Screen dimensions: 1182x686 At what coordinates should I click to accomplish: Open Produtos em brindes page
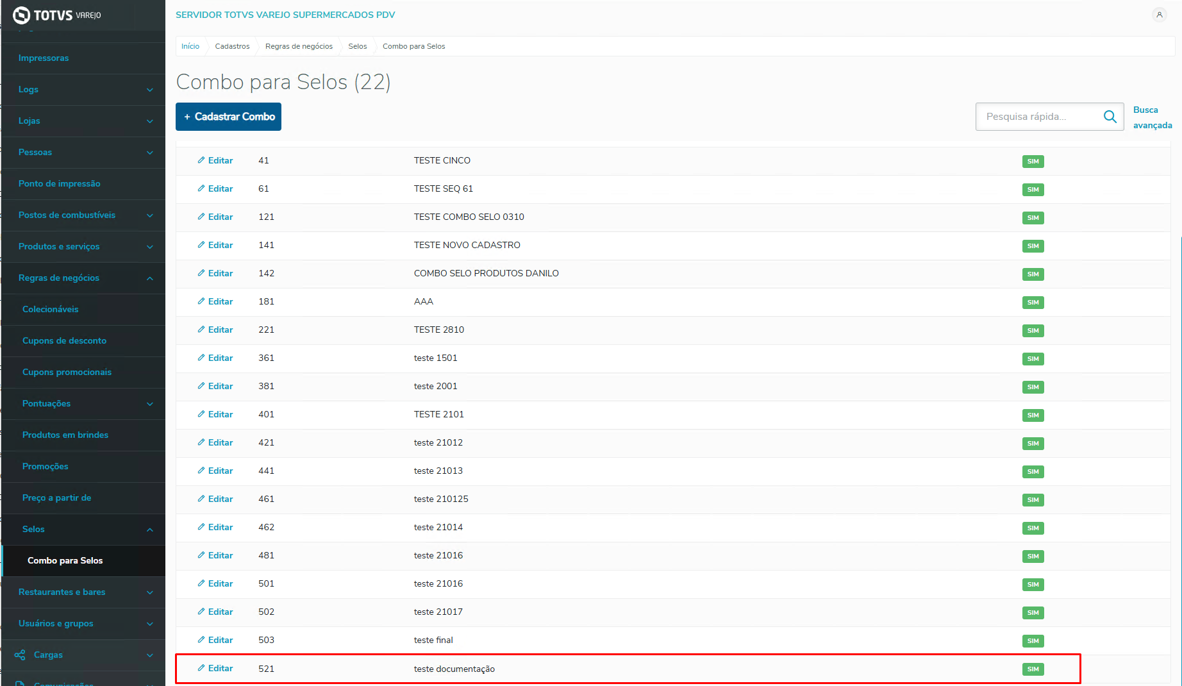click(65, 435)
